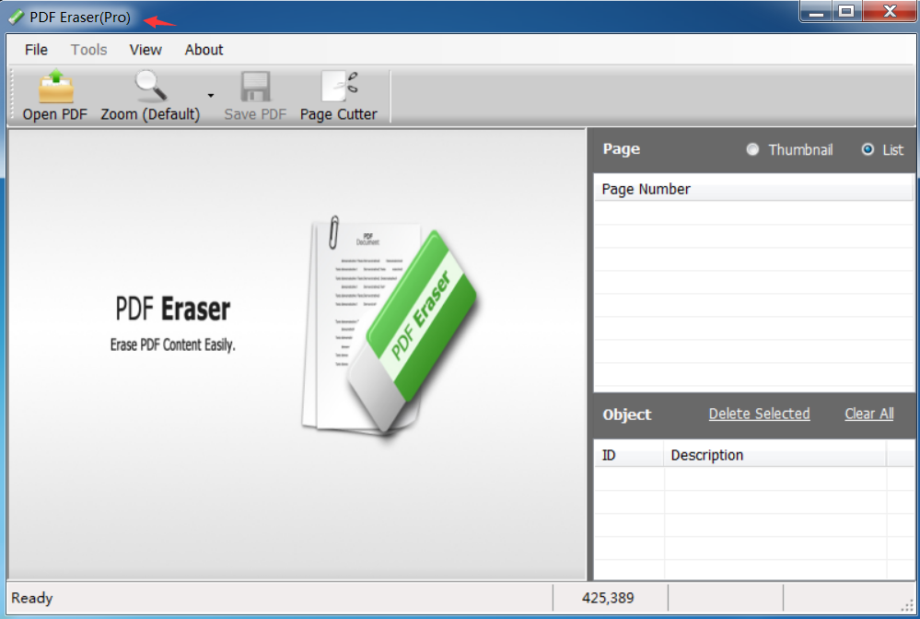Viewport: 920px width, 619px height.
Task: Open the Tools menu
Action: click(x=88, y=50)
